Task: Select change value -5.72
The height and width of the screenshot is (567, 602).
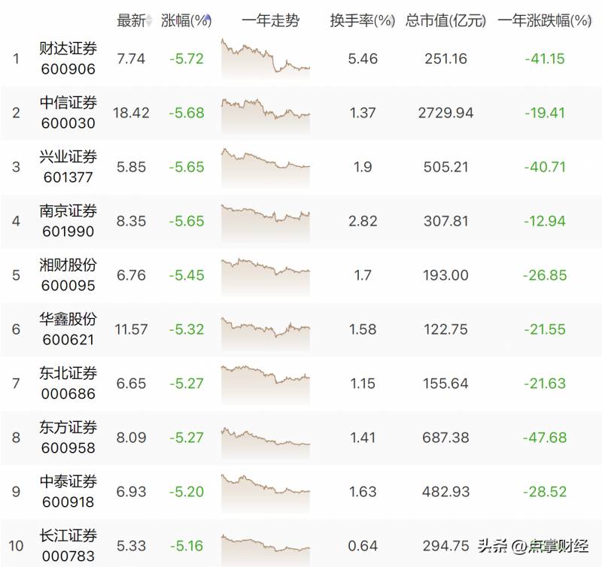Action: tap(187, 59)
